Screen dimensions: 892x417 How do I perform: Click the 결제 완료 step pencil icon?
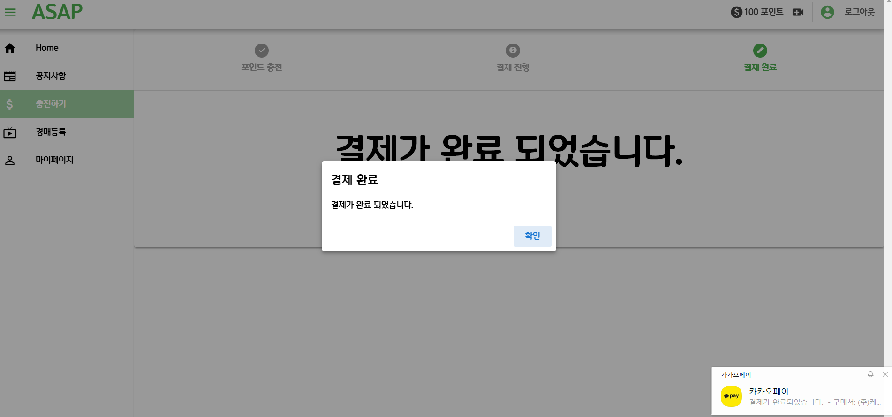(760, 50)
